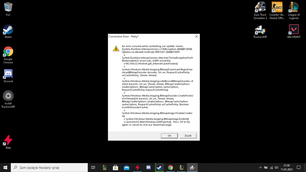This screenshot has height=172, width=306.
Task: Click OK to retry connection
Action: [169, 136]
